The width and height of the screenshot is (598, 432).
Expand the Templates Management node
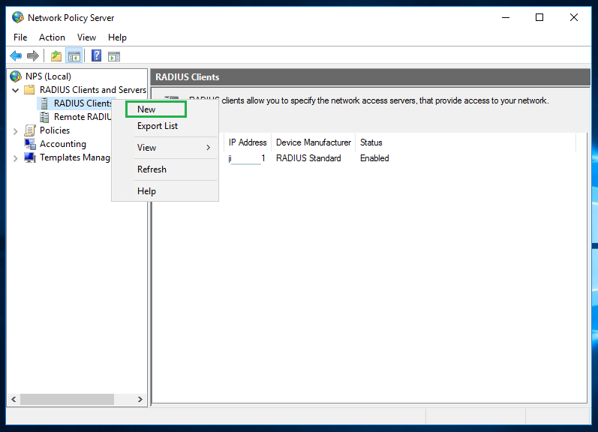coord(16,158)
